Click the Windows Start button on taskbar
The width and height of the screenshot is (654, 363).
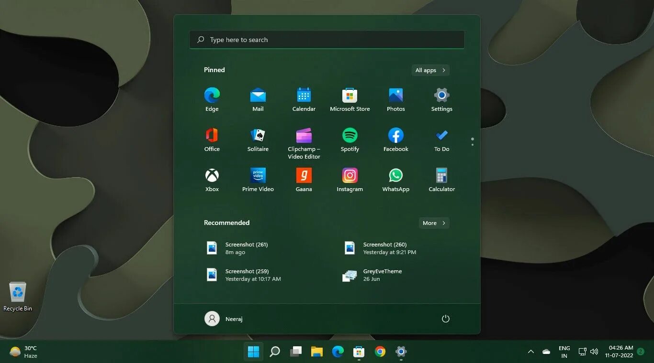click(x=253, y=352)
